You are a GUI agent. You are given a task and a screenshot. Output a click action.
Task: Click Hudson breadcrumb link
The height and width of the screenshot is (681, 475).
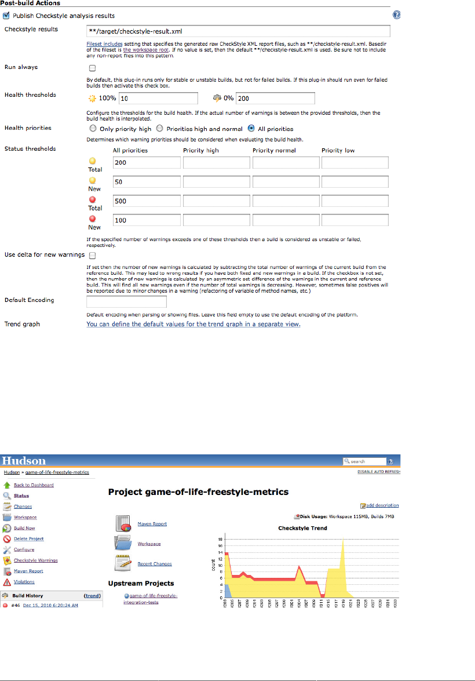[12, 472]
